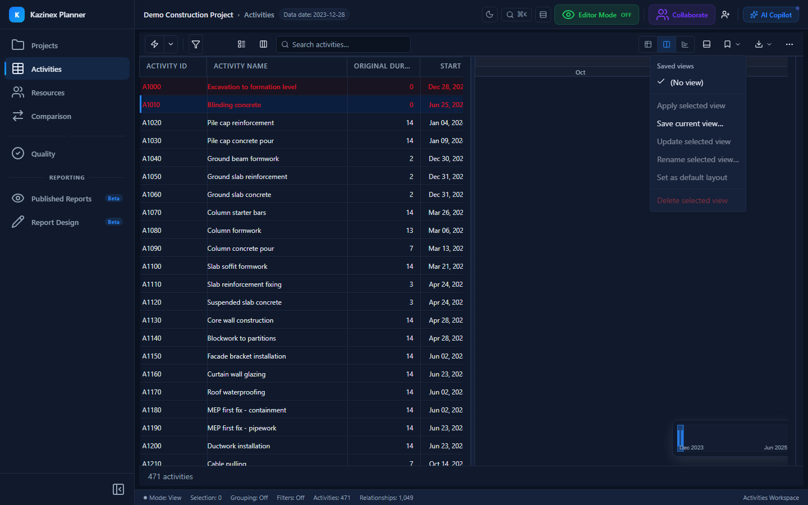This screenshot has height=505, width=808.
Task: Click Relationships: 1,049 in the status bar
Action: click(x=387, y=498)
